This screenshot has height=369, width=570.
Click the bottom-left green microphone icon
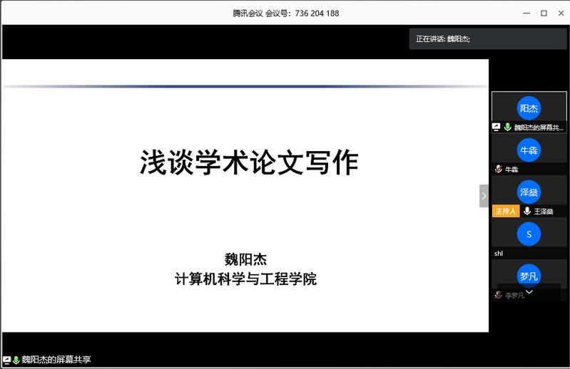point(16,360)
